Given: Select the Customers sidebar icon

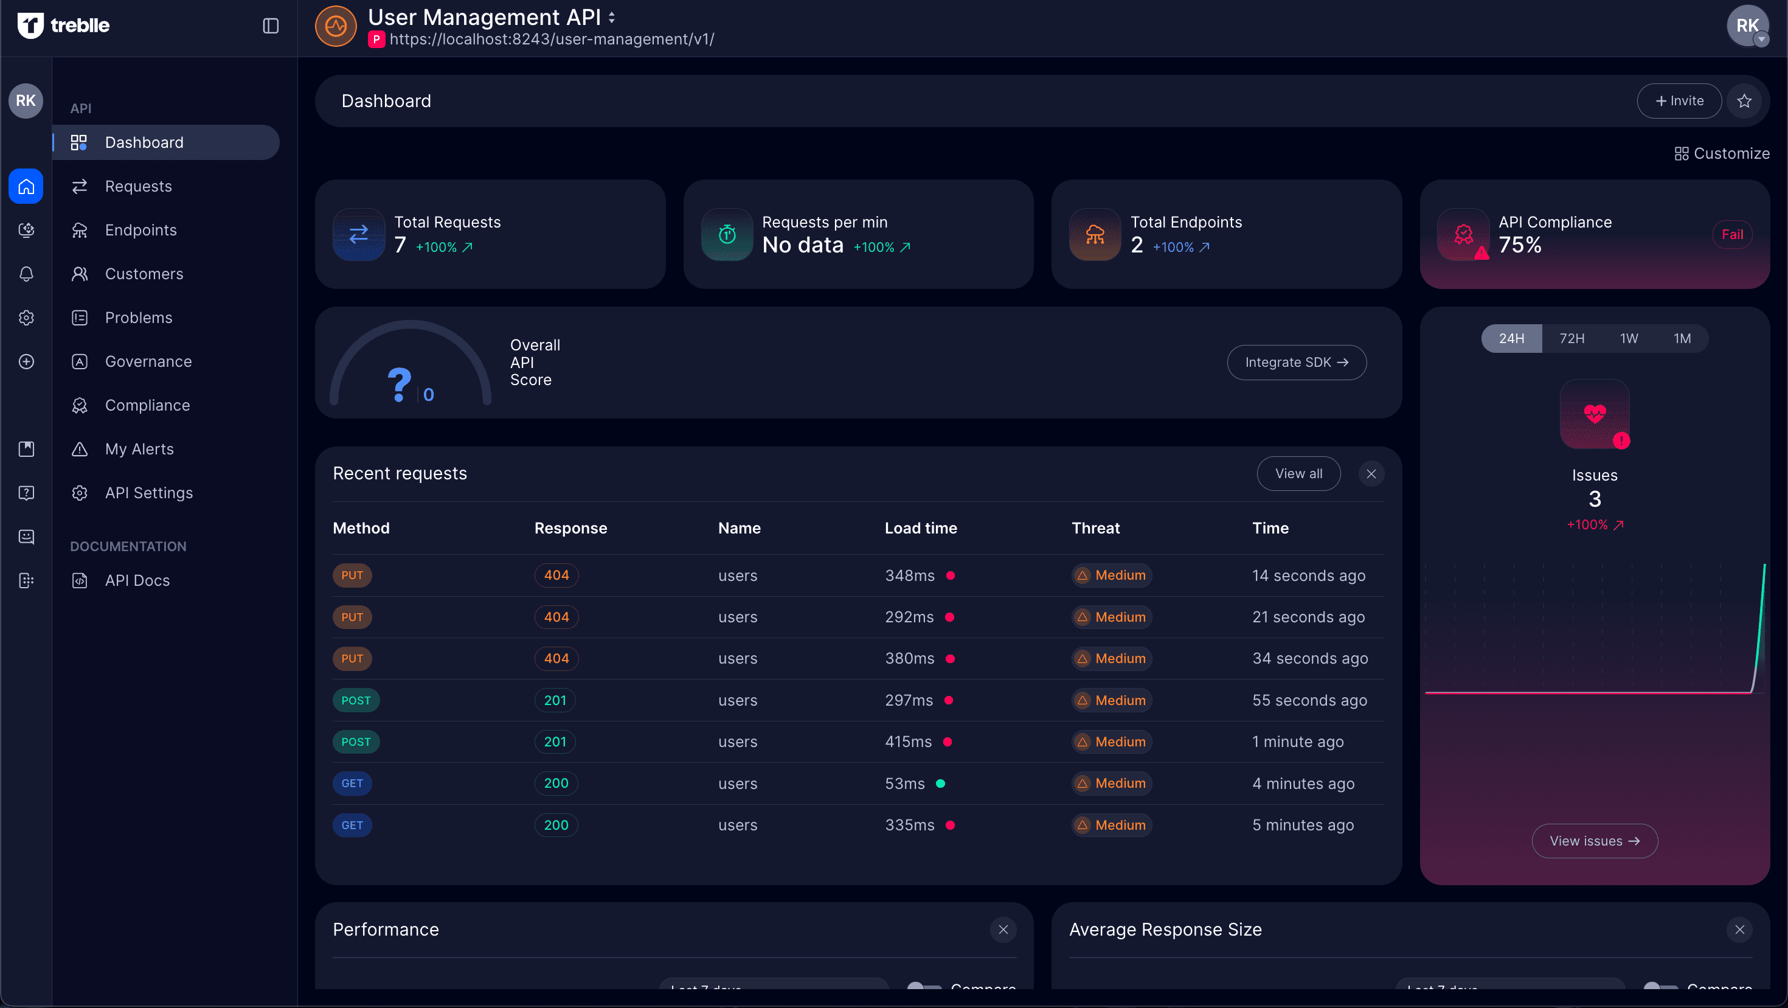Looking at the screenshot, I should [79, 274].
